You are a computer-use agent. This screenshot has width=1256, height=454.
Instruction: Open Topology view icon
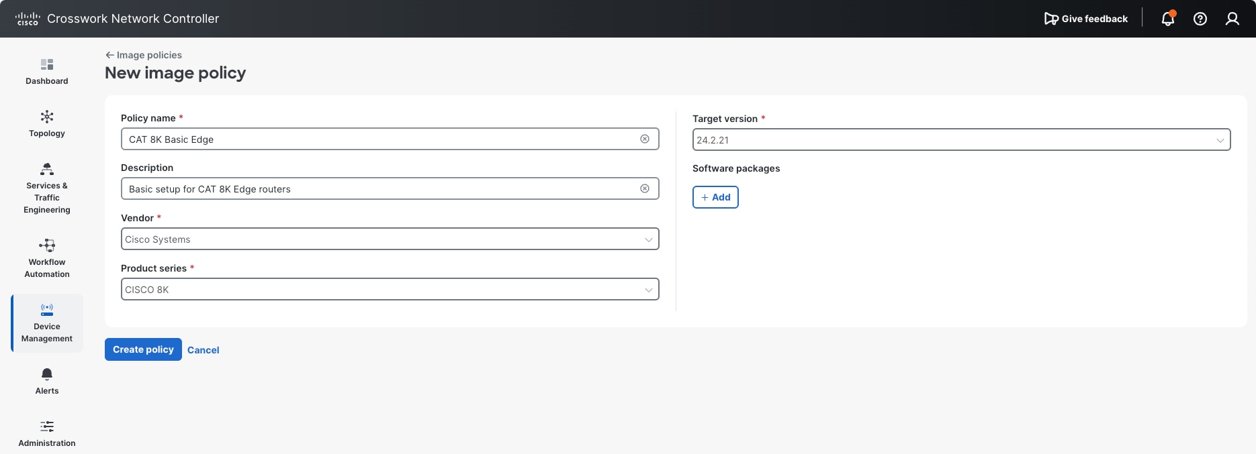[x=47, y=117]
